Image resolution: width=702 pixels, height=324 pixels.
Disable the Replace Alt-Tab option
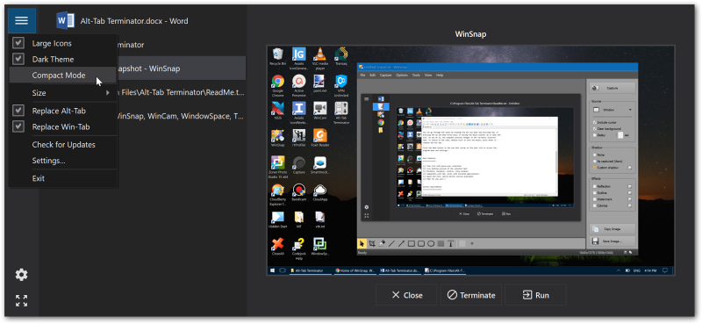coord(18,111)
